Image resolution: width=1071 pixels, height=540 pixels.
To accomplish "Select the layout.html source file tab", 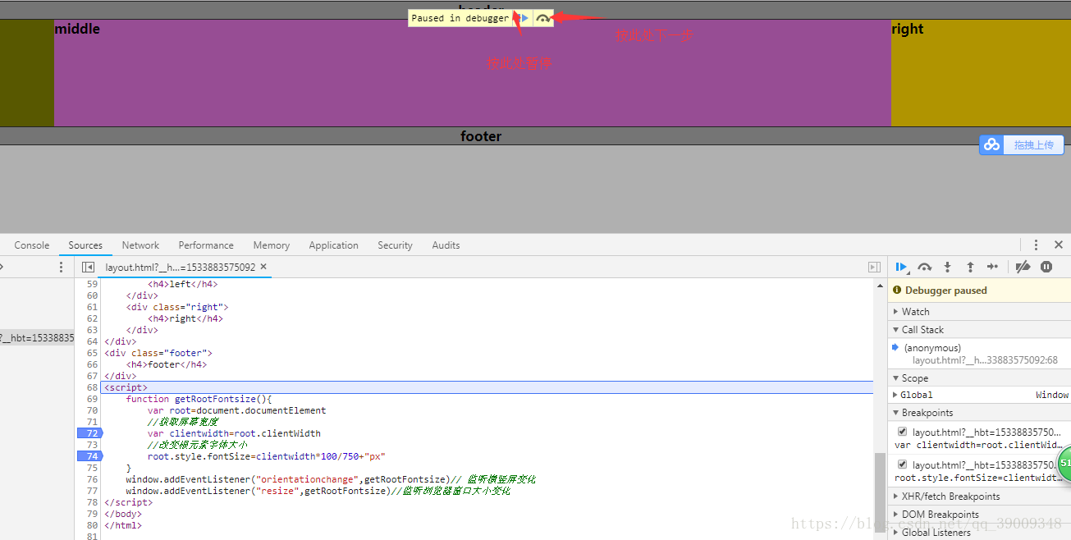I will [x=181, y=268].
